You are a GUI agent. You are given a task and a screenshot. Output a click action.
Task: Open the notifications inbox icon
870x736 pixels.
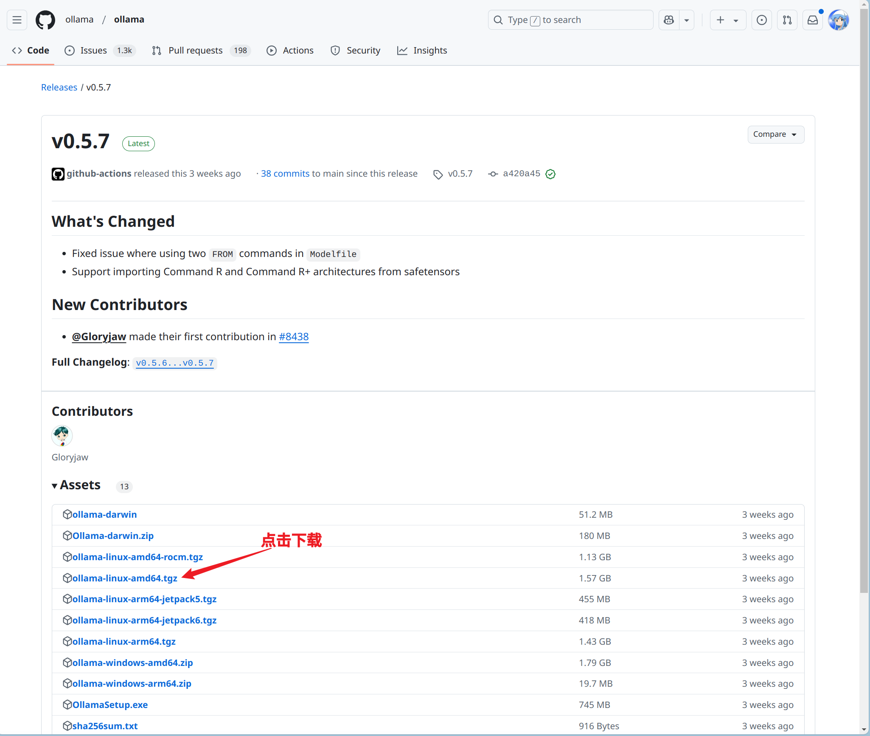point(813,20)
